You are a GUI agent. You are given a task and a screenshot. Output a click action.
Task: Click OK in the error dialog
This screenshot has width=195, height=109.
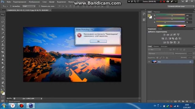point(98,41)
